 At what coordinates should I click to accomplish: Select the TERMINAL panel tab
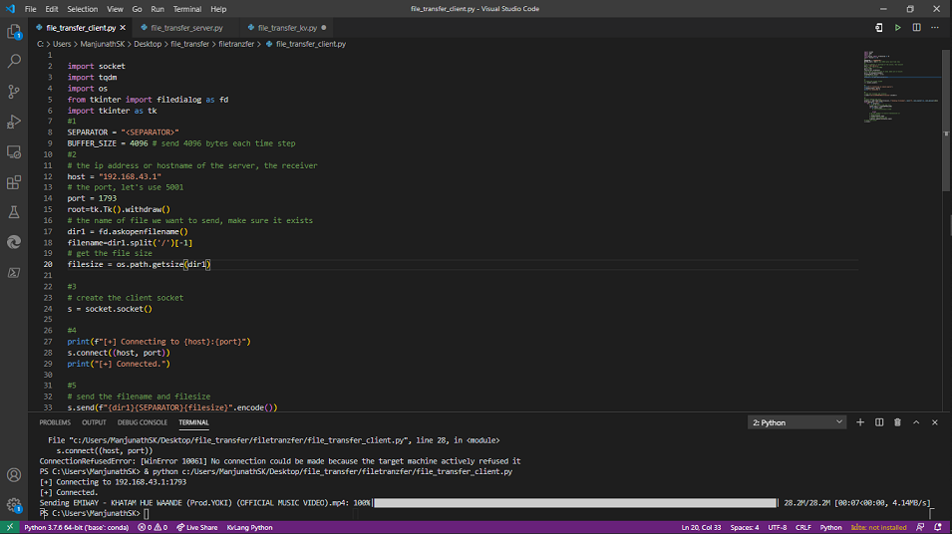[x=193, y=422]
